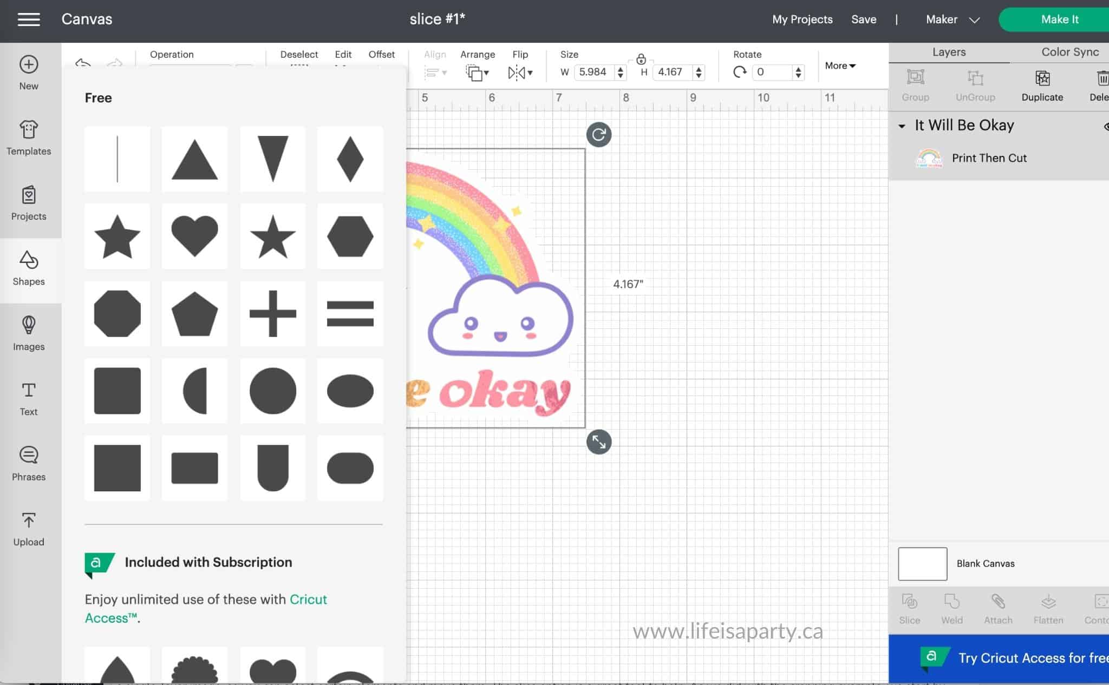Image resolution: width=1109 pixels, height=685 pixels.
Task: Click Edit in the toolbar
Action: (343, 55)
